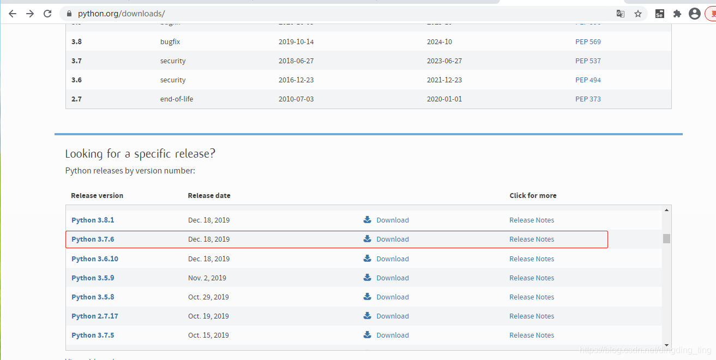The width and height of the screenshot is (716, 360).
Task: Open the Python 3.7.6 release page
Action: (93, 239)
